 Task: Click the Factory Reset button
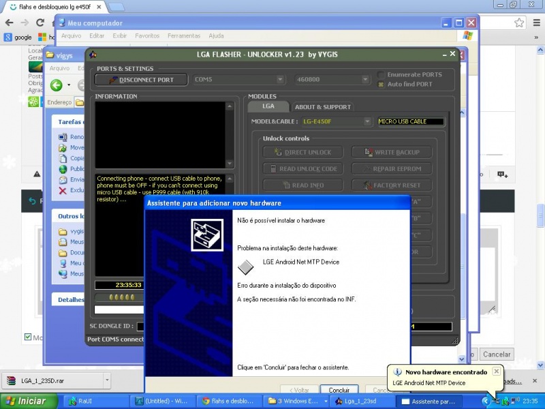click(392, 185)
